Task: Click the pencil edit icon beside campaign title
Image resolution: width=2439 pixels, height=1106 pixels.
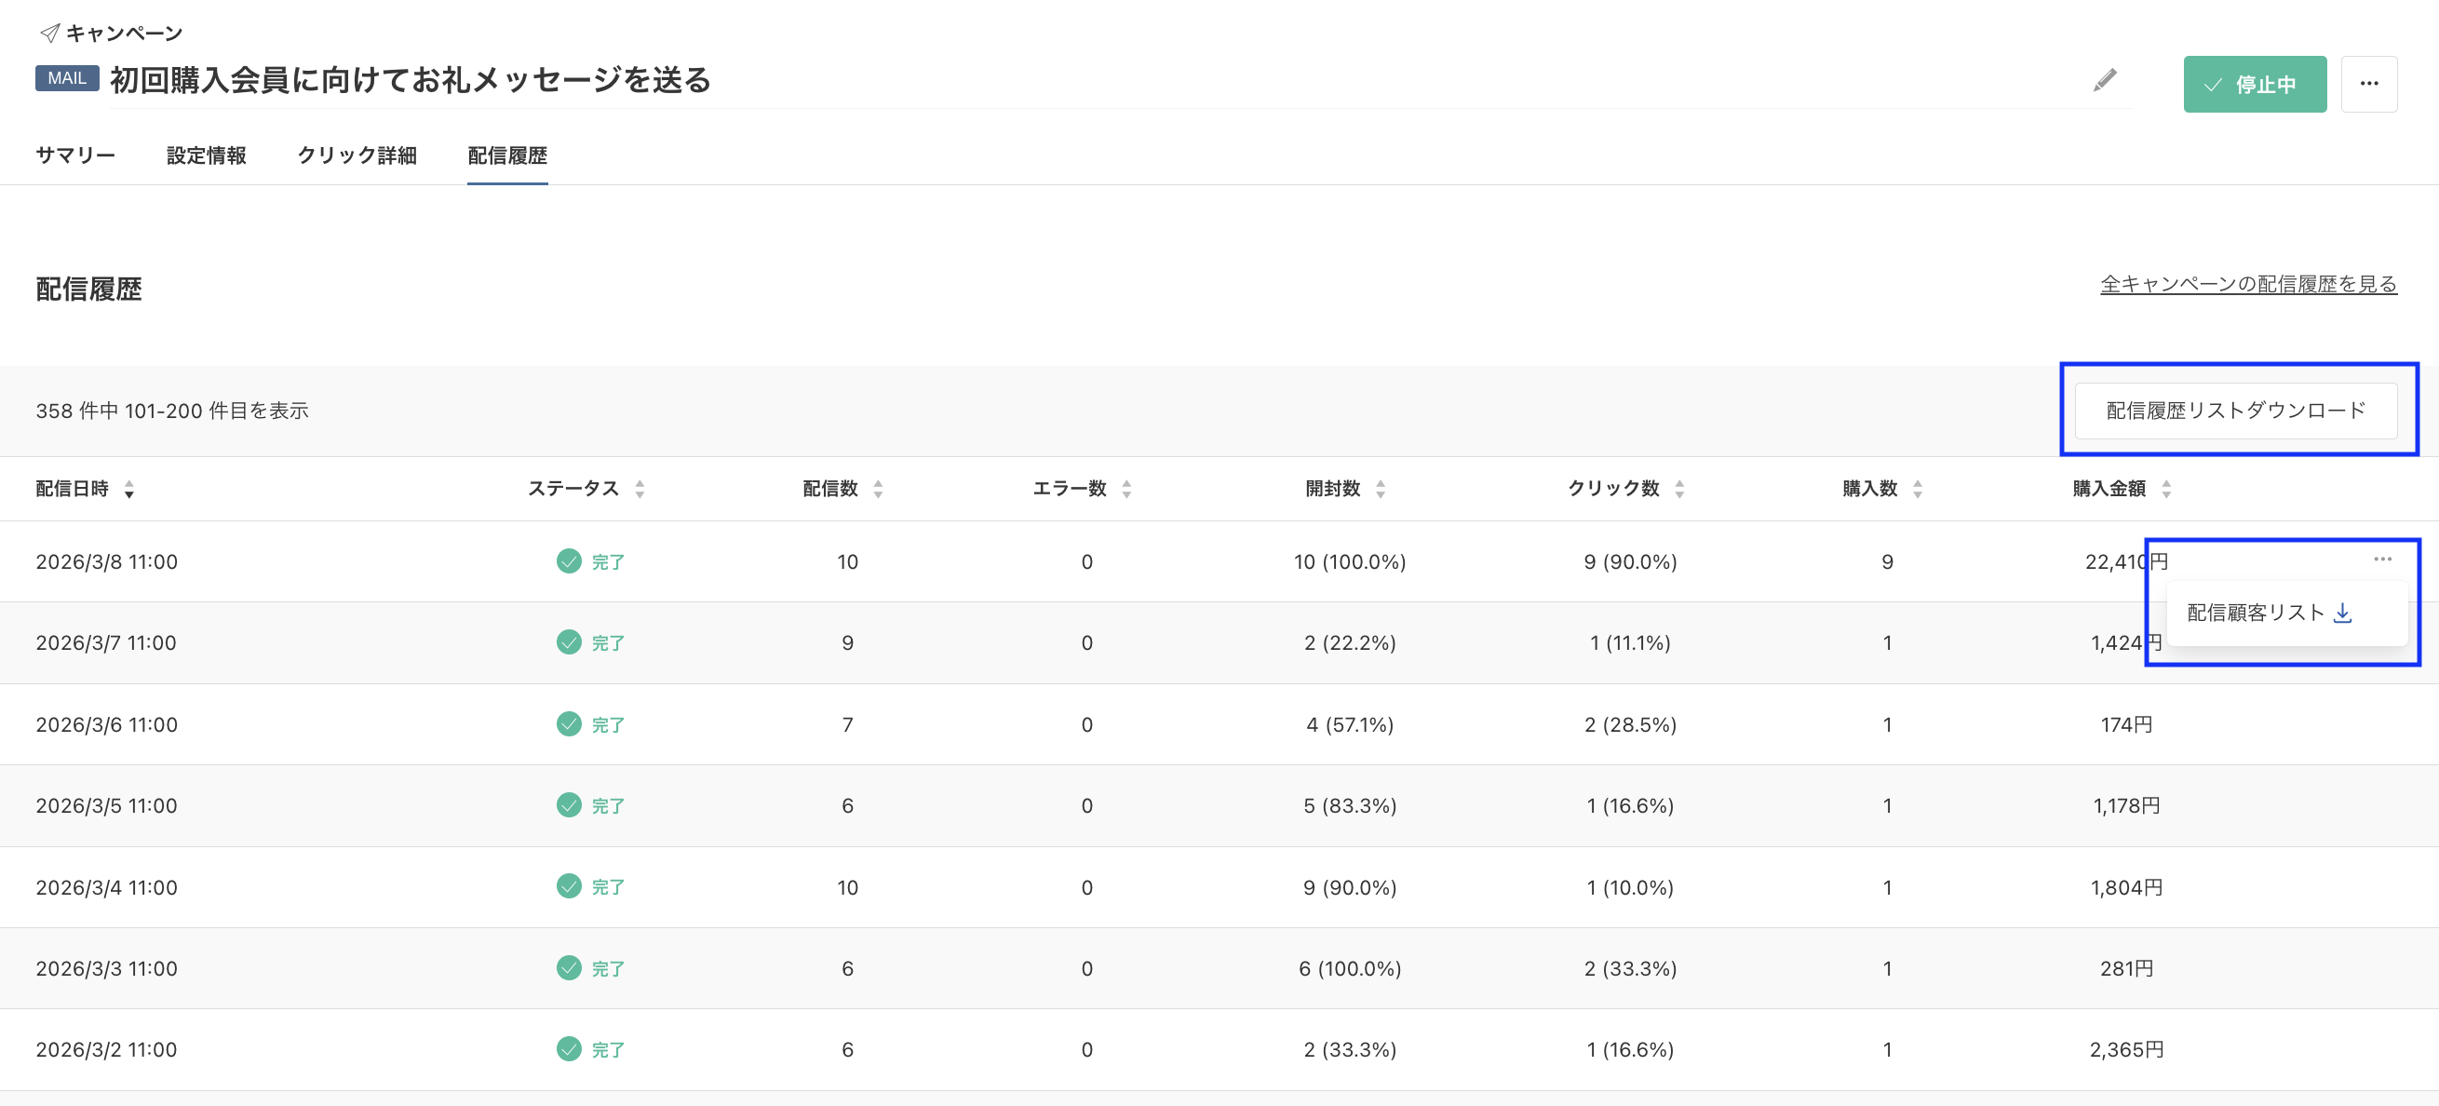Action: (x=2104, y=80)
